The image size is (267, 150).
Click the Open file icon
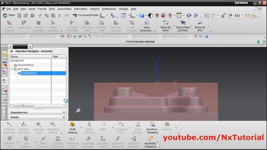(x=26, y=15)
